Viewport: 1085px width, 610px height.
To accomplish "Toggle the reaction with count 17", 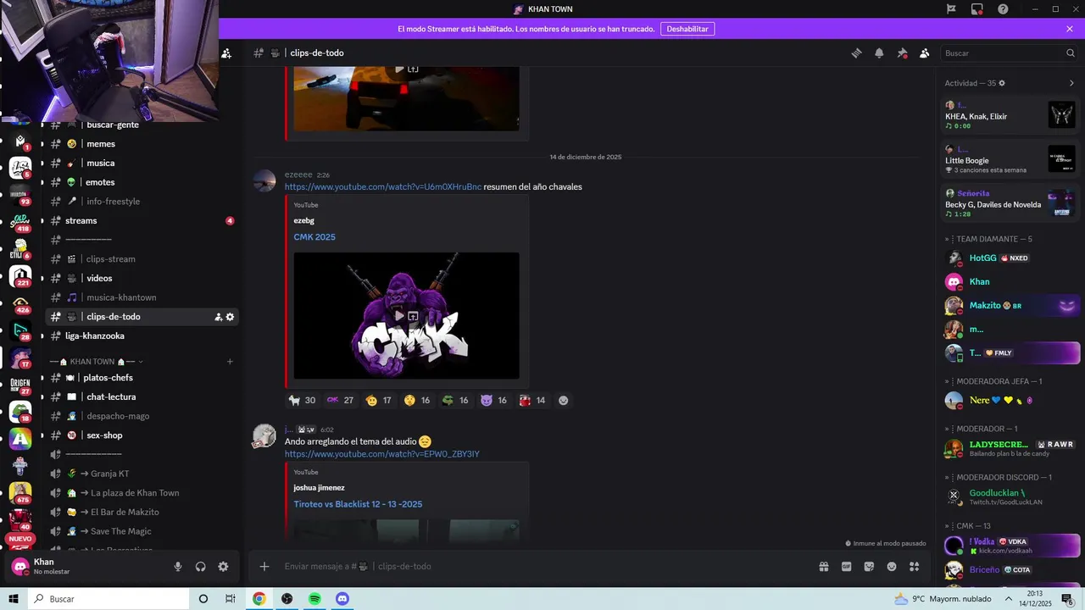I will coord(378,401).
